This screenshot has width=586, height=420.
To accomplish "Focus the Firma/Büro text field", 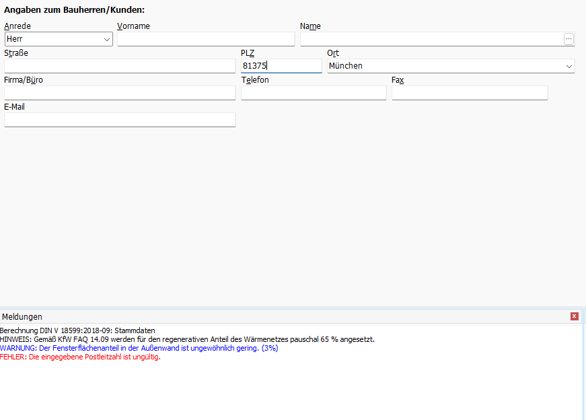I will (x=120, y=93).
